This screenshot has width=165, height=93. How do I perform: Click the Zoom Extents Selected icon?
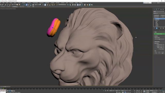click(162, 91)
